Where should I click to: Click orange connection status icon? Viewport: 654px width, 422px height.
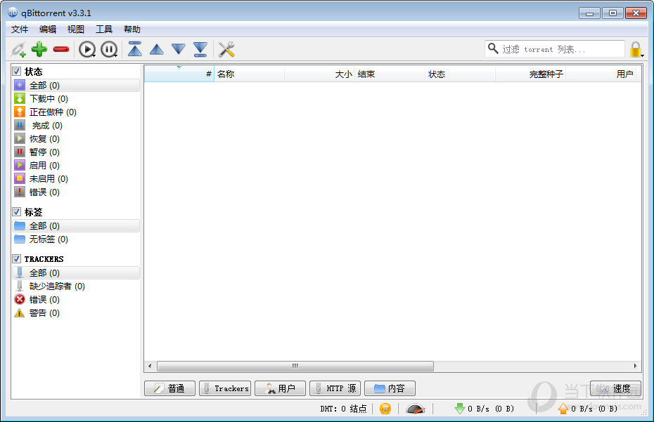[385, 409]
